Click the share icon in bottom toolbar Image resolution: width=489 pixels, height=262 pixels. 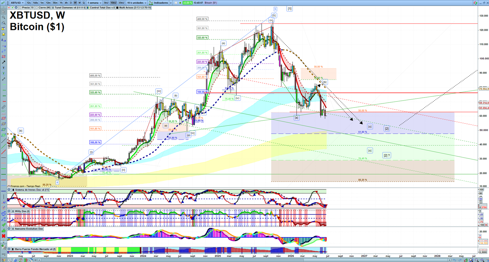click(9, 260)
